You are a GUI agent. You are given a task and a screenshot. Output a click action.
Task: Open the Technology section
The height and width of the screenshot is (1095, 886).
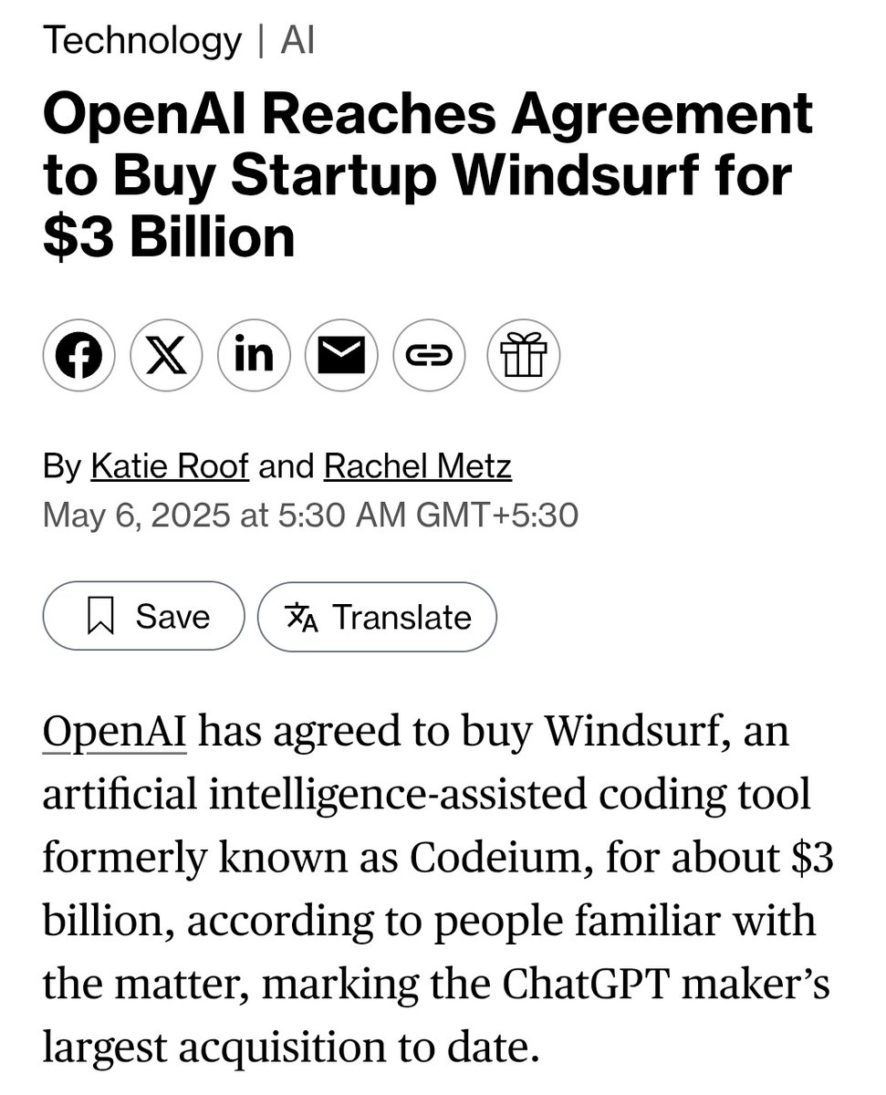142,39
